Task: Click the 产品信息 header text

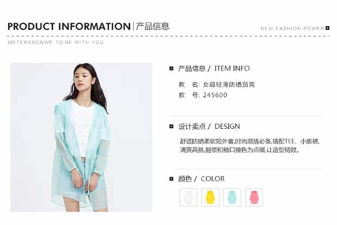Action: coord(153,27)
